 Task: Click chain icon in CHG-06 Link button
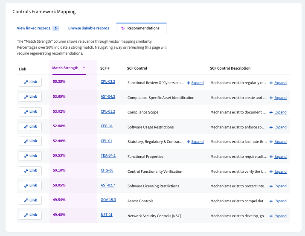click(26, 170)
